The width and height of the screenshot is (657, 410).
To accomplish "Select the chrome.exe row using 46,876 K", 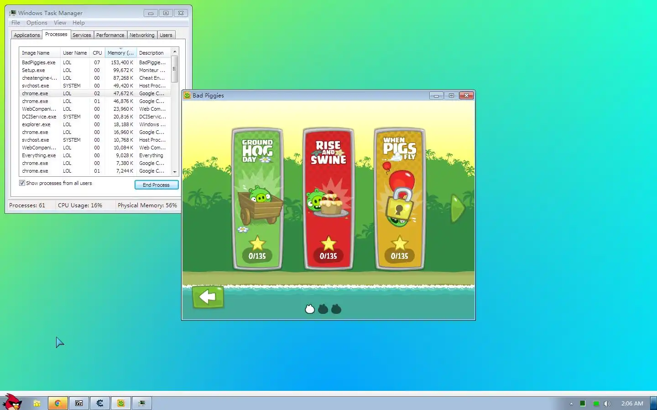I will [95, 101].
